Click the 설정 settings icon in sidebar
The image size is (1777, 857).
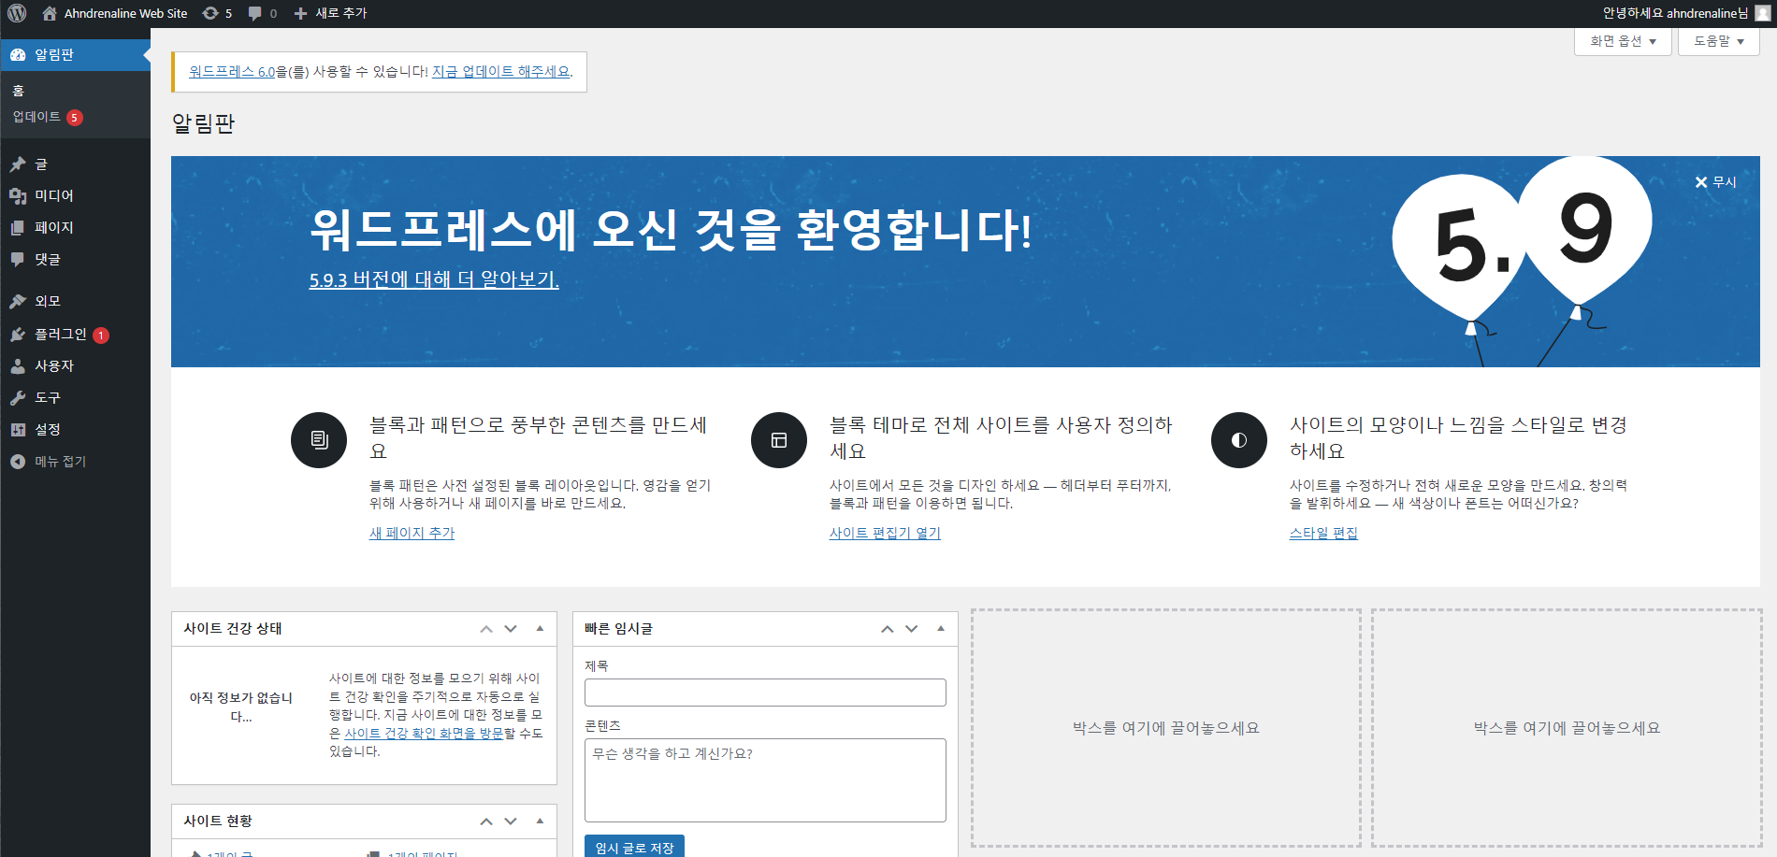[18, 430]
